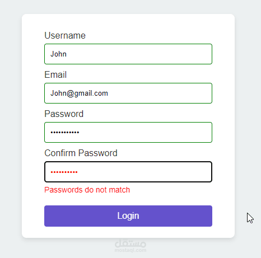Click empty right side of Confirm Password field

[168, 172]
